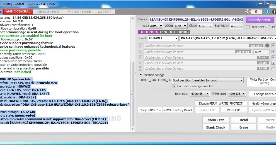276x145 pixels.
Task: Click the NAND Test button
Action: point(216,120)
